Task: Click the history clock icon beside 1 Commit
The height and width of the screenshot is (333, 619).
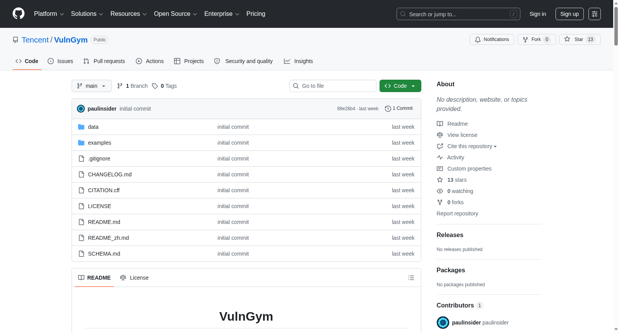Action: tap(388, 109)
